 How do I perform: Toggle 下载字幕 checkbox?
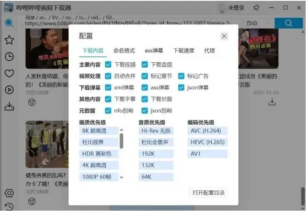pos(108,99)
